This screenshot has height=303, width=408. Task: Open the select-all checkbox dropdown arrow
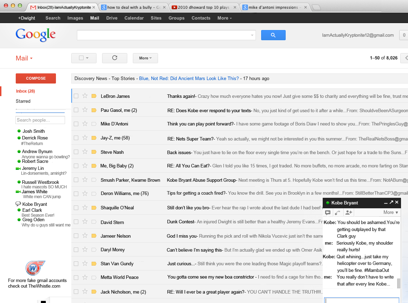[87, 58]
